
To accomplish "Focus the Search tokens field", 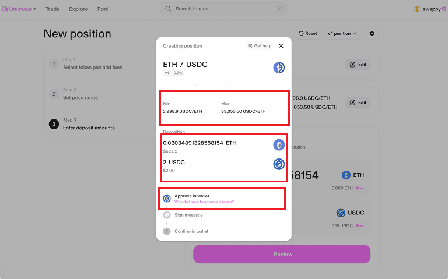I will click(x=224, y=9).
